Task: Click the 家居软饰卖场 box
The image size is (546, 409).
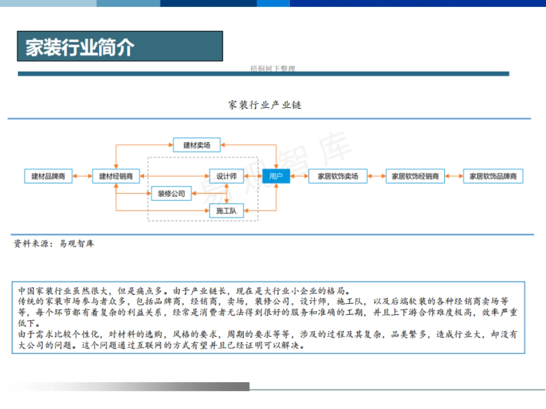Action: (339, 176)
